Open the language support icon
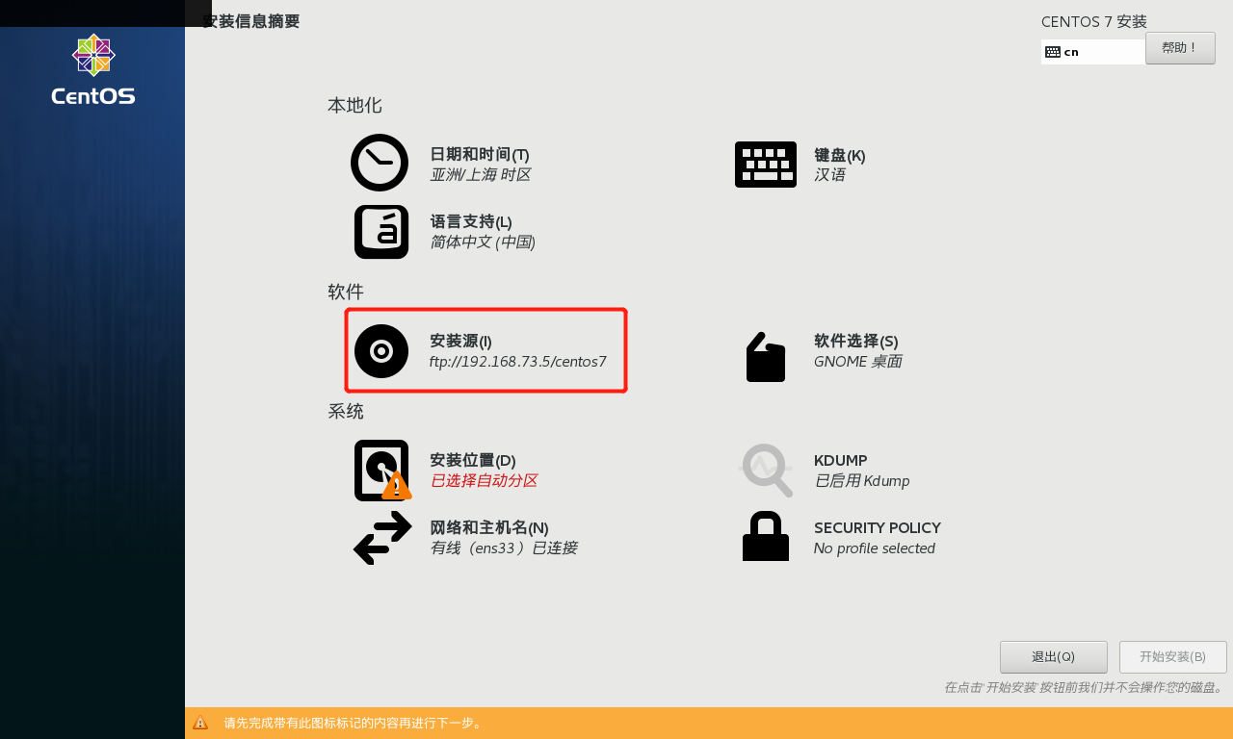 381,232
